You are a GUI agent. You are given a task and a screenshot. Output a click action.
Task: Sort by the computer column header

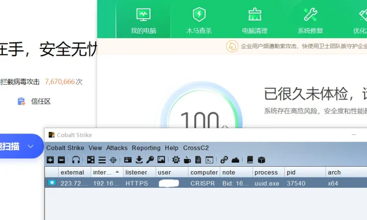(204, 172)
